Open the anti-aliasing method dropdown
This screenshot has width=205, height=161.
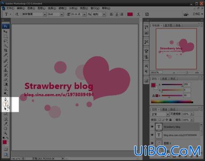tap(104, 14)
